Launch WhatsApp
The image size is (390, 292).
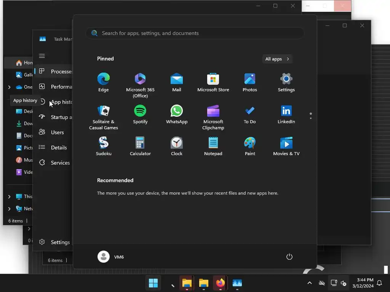click(x=177, y=114)
